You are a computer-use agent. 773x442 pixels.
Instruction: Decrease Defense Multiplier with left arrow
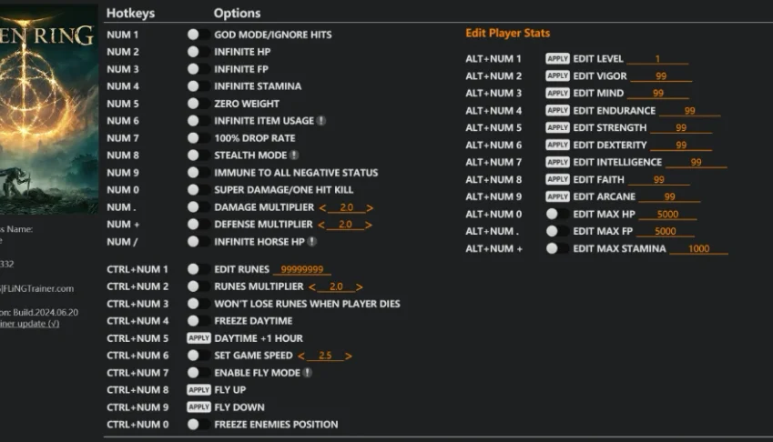coord(321,225)
